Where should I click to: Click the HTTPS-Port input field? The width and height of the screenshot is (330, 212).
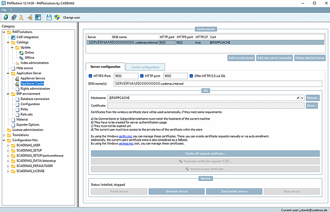coord(126,76)
